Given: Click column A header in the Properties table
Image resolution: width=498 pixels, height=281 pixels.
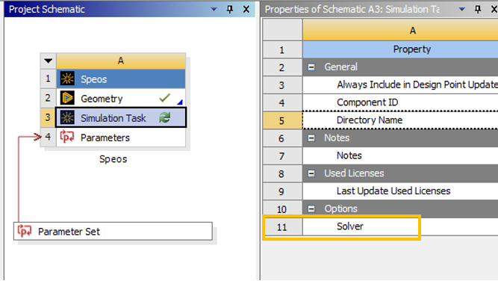Looking at the screenshot, I should (x=400, y=30).
